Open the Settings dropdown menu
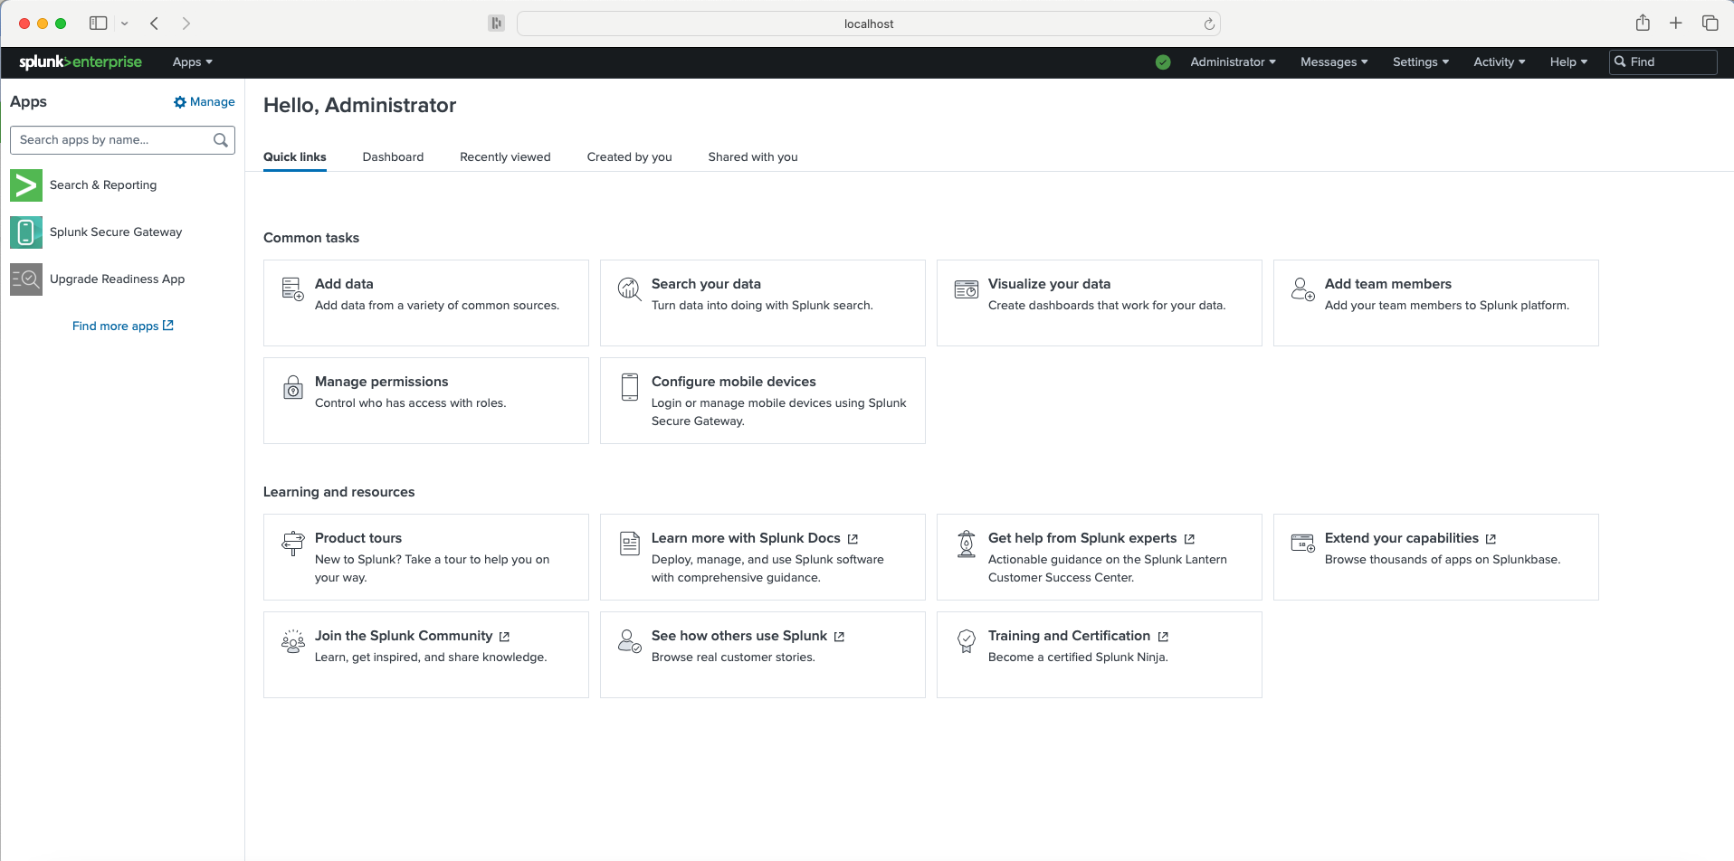 pos(1421,62)
